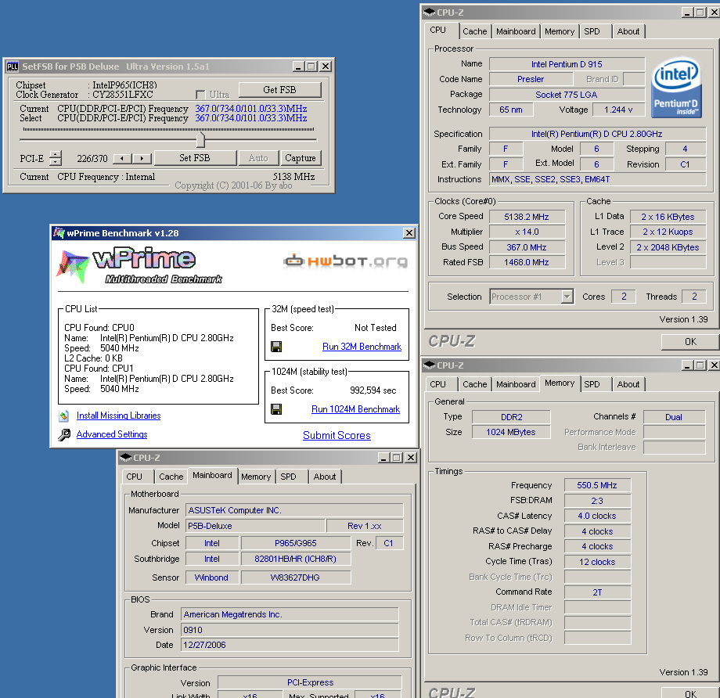Viewport: 720px width, 698px height.
Task: Click Mainboard CPU-Z window title icon
Action: click(x=125, y=457)
